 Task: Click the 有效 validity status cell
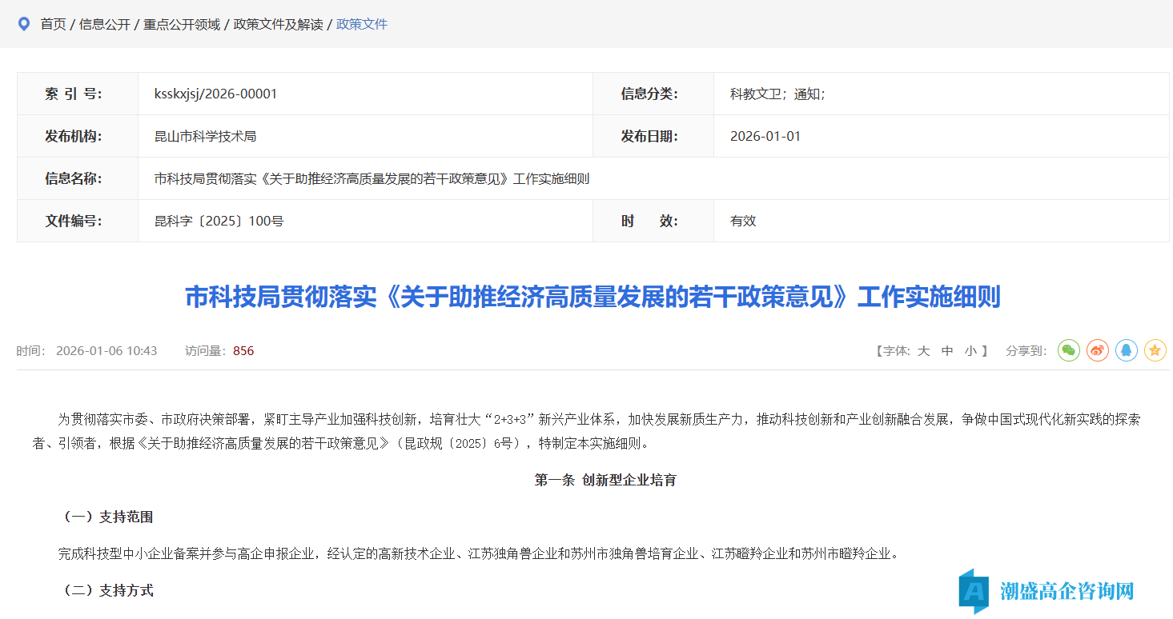pos(742,221)
